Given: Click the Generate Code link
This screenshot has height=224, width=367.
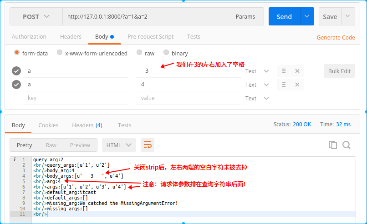Looking at the screenshot, I should tap(336, 38).
